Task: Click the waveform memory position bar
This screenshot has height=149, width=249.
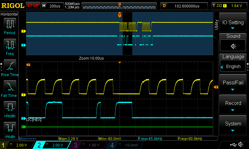Action: click(120, 6)
